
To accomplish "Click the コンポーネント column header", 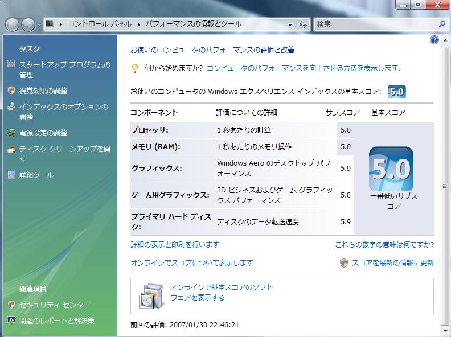I will tap(154, 113).
